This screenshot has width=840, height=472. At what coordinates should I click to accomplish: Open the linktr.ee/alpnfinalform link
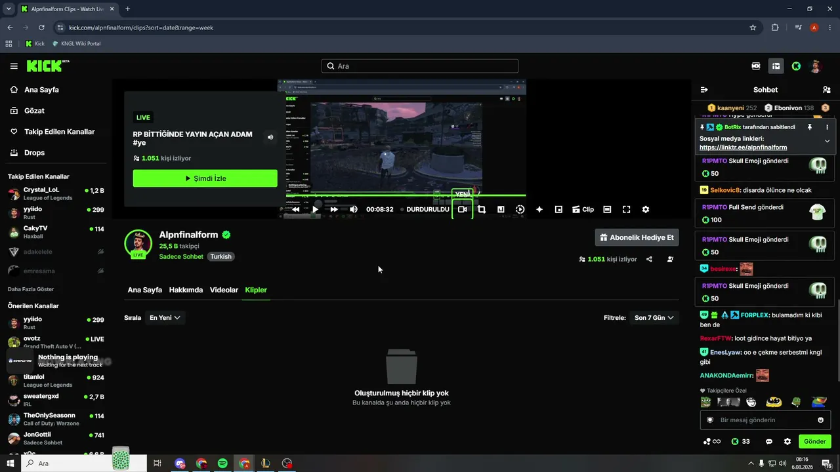point(743,147)
